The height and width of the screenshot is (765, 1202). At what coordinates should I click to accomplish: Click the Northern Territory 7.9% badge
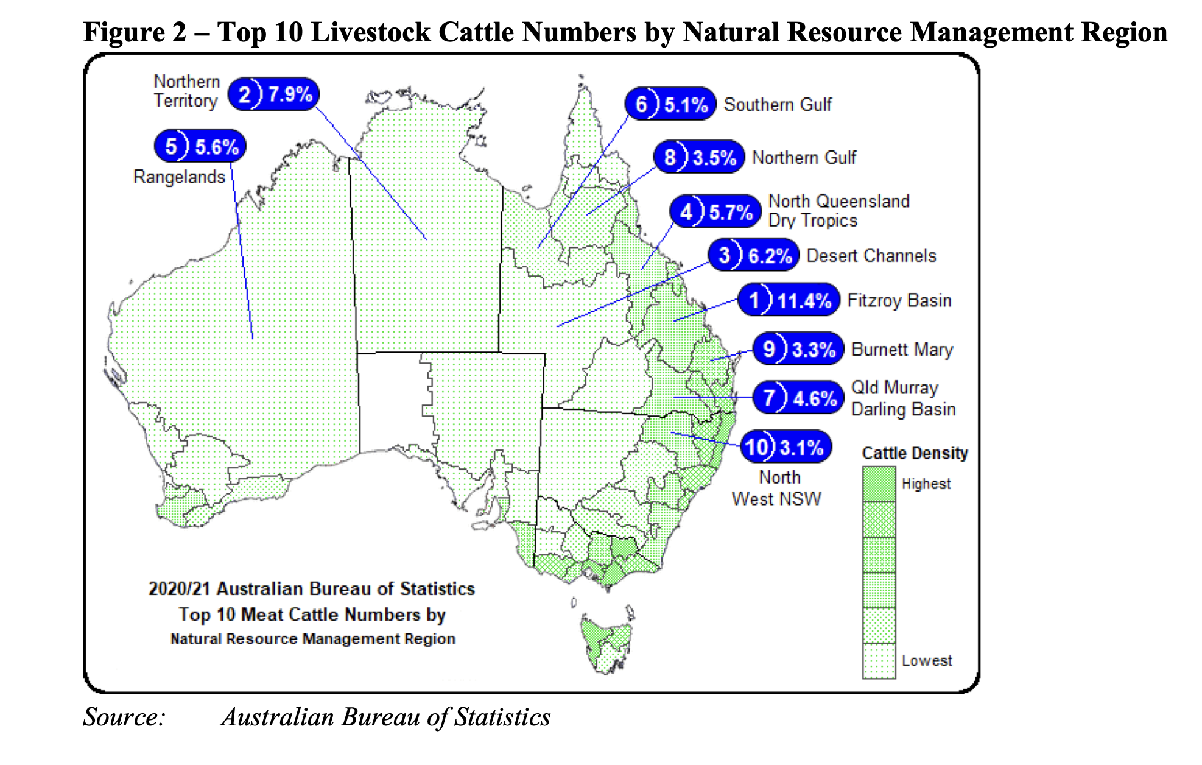273,94
